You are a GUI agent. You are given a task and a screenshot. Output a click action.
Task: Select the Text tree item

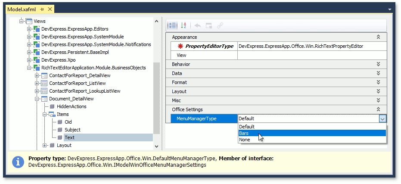pos(69,137)
